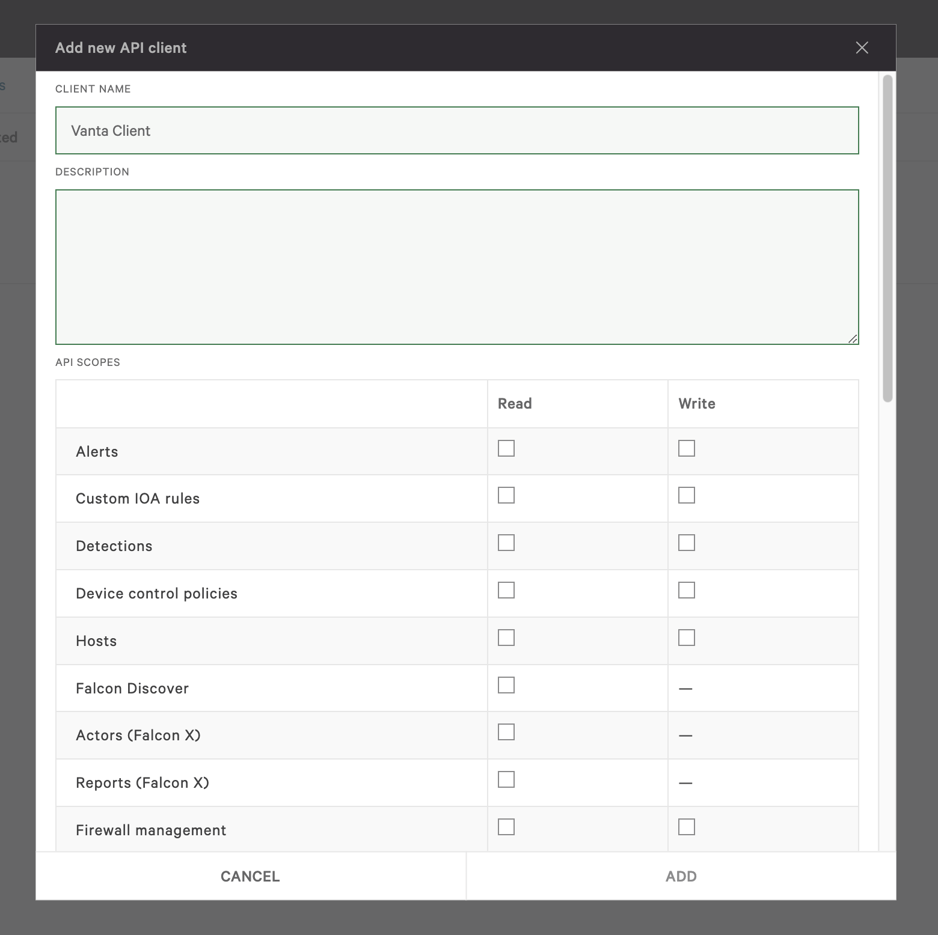Click the Description text area
This screenshot has height=935, width=938.
coord(457,267)
